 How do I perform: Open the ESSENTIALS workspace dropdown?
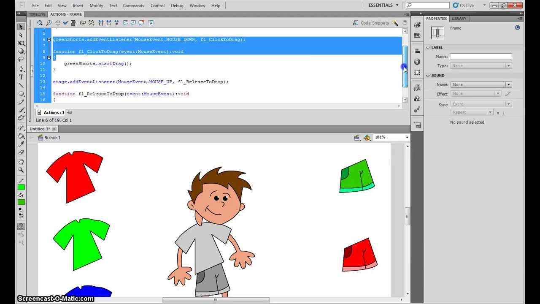383,5
